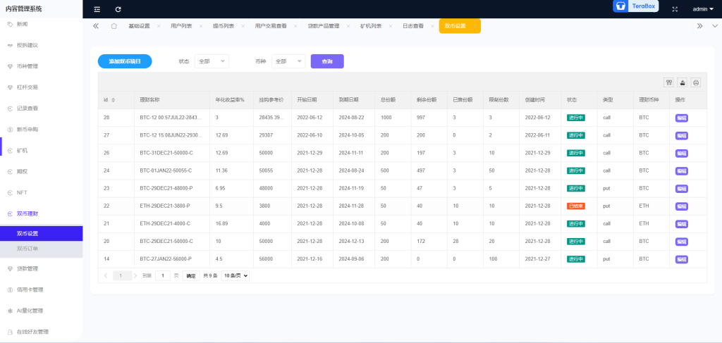Screen dimensions: 722x343
Task: Open the column filter icon above the table
Action: pos(669,82)
